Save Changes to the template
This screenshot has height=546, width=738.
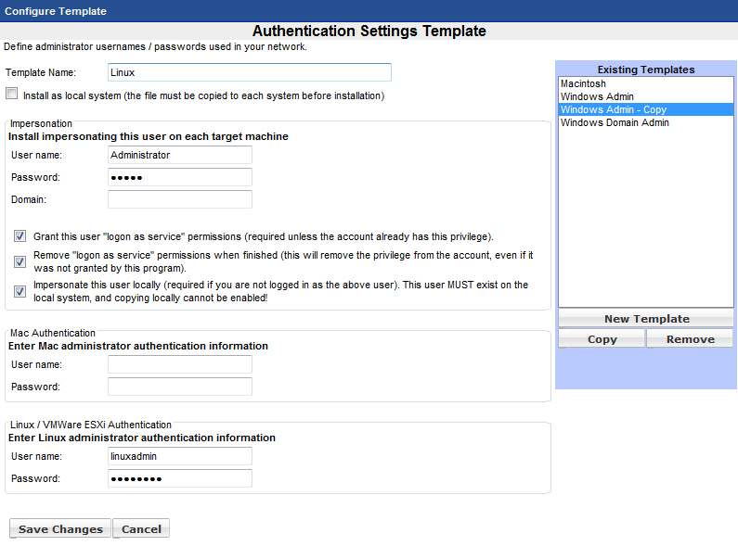tap(60, 529)
